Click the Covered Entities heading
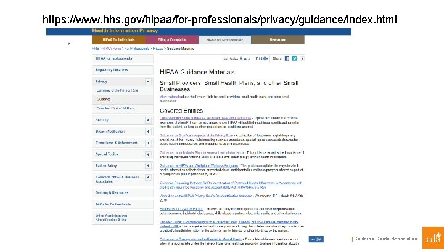 181,111
